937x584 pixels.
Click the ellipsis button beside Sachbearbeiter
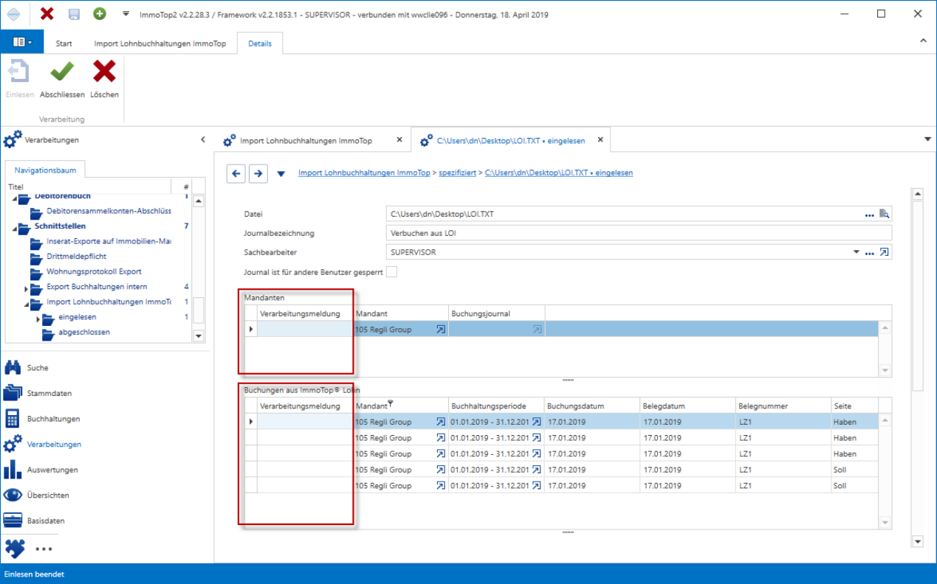[x=870, y=253]
